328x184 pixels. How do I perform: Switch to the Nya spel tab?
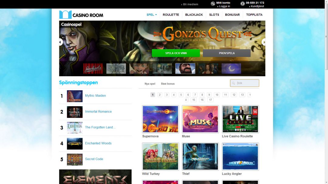150,84
